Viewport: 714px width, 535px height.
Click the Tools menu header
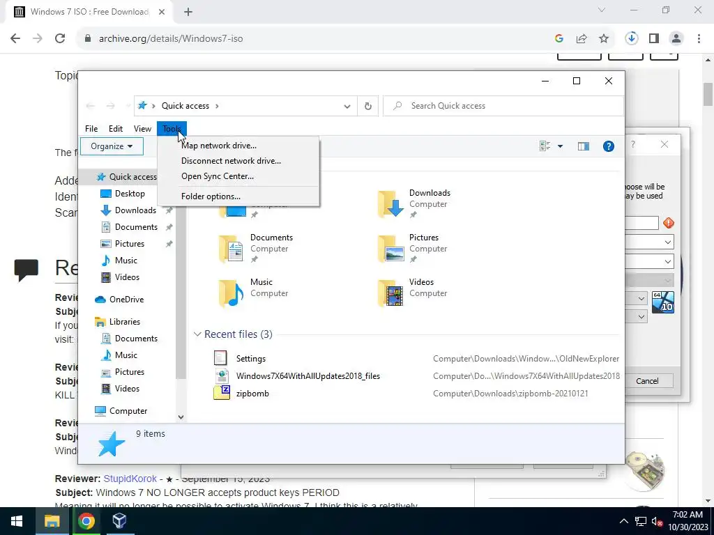[x=172, y=129]
